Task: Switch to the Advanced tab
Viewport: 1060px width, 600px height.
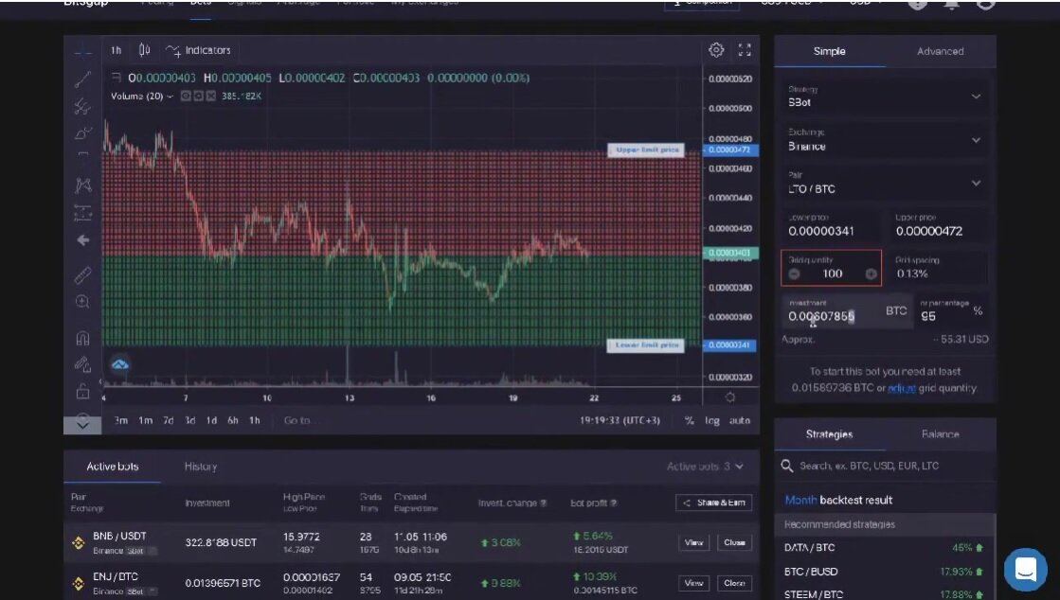Action: (x=941, y=51)
